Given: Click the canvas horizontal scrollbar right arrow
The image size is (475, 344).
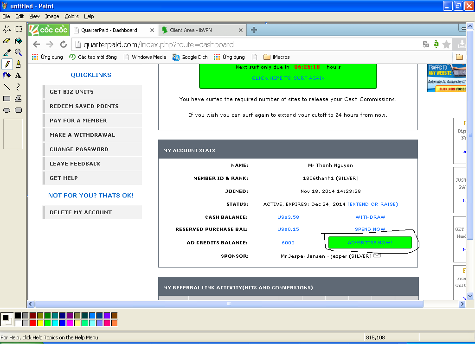Looking at the screenshot, I should point(462,304).
